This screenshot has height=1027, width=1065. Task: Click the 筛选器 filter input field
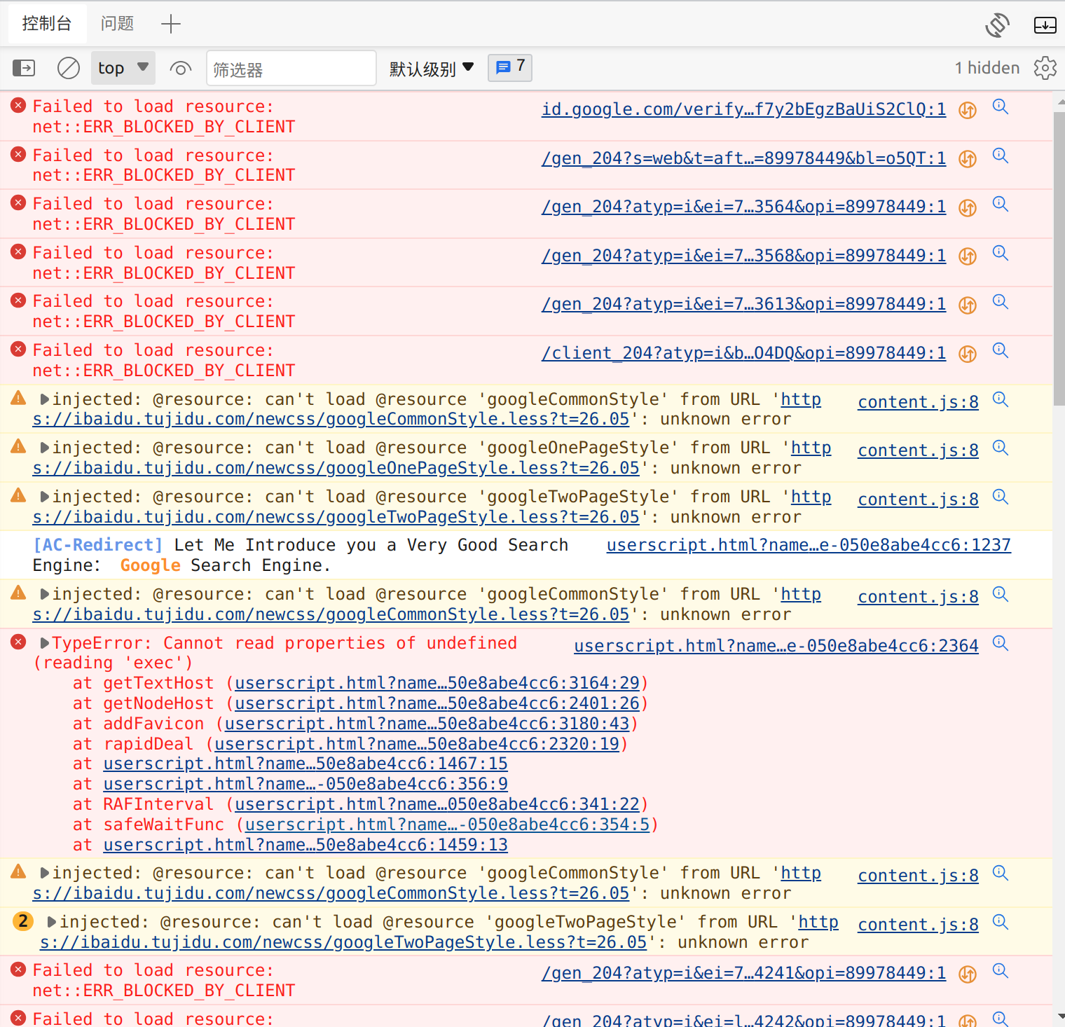pos(291,68)
